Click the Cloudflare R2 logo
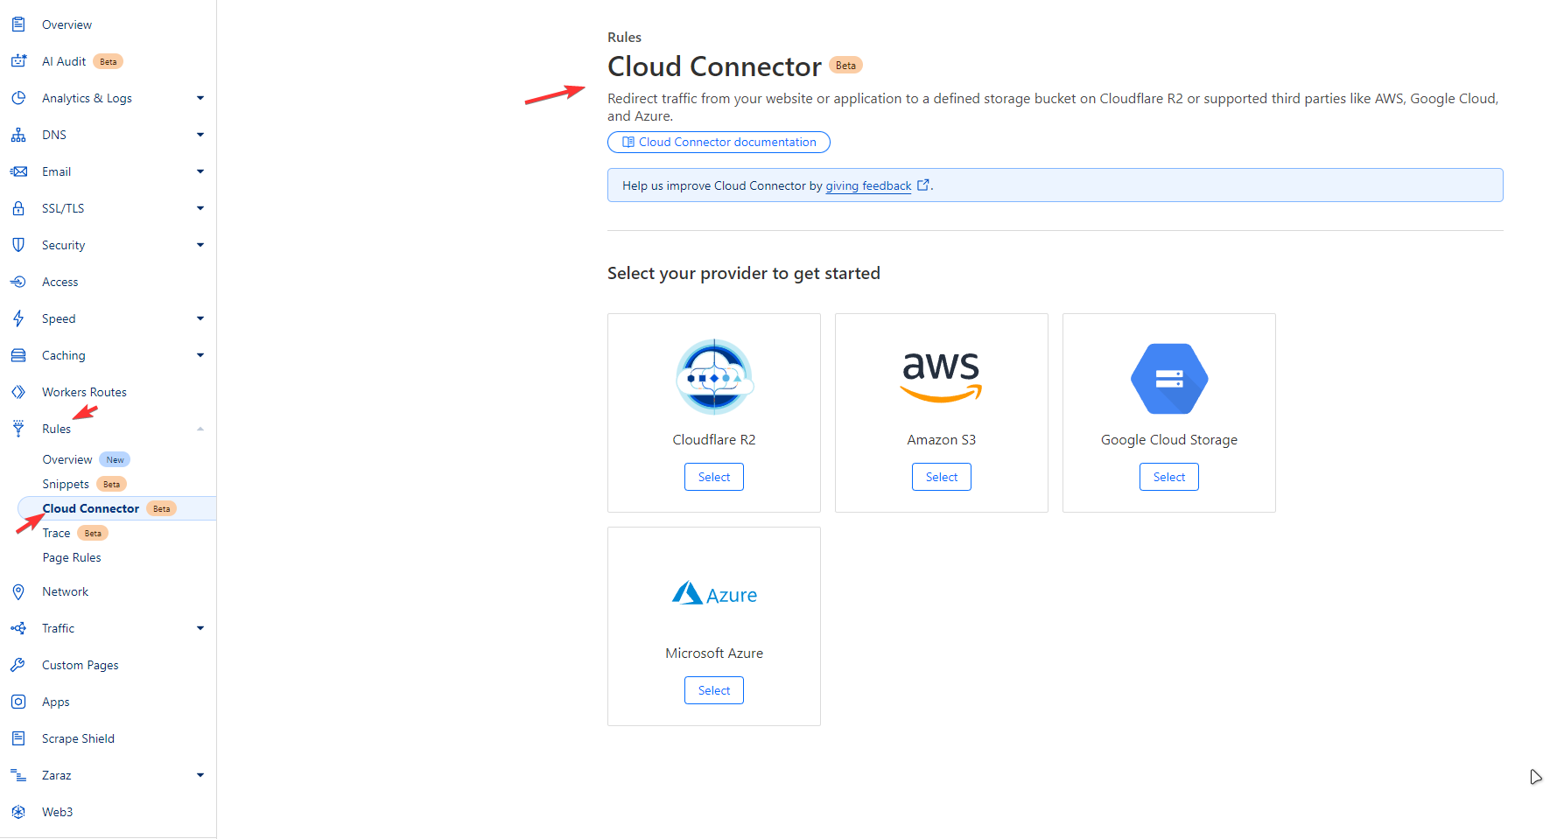The width and height of the screenshot is (1550, 839). (x=714, y=377)
